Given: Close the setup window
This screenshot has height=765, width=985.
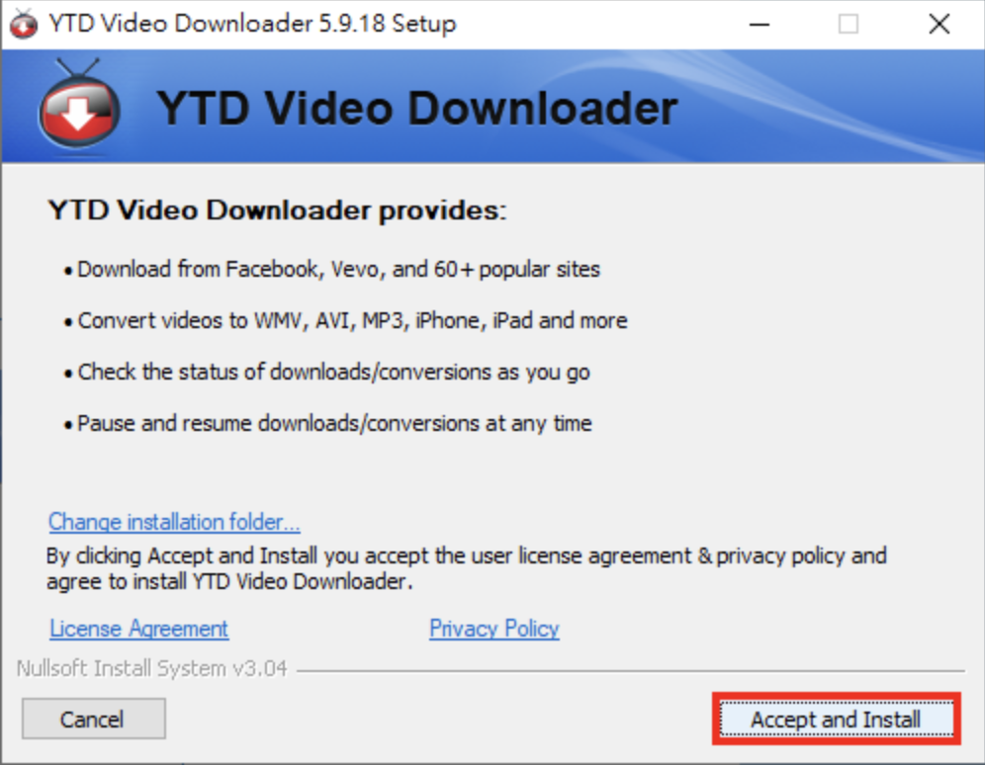Looking at the screenshot, I should coord(940,25).
